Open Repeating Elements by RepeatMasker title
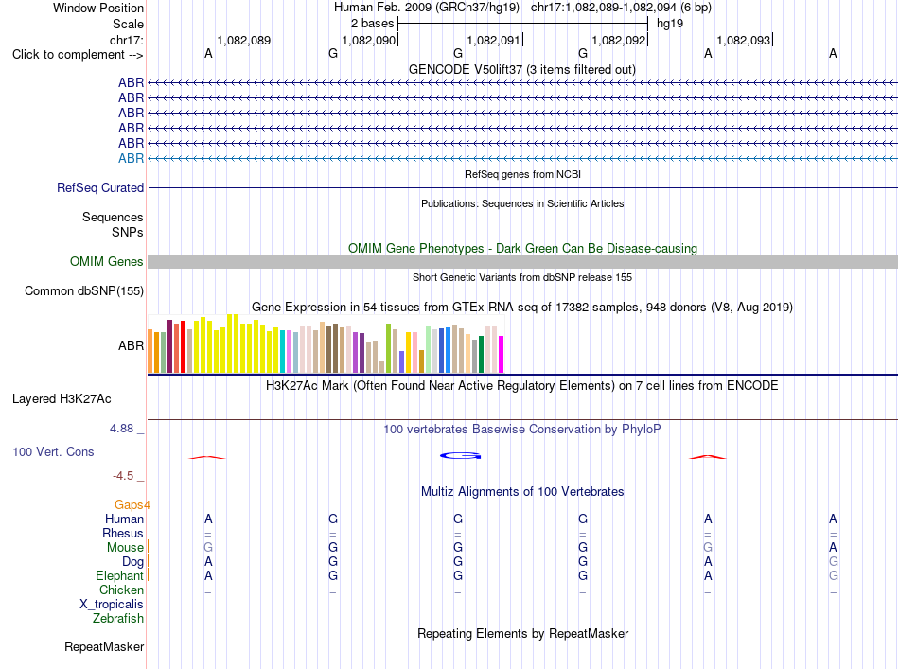899x669 pixels. coord(522,633)
